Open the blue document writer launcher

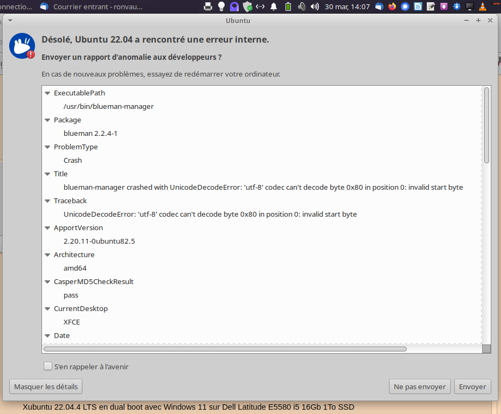pos(418,6)
